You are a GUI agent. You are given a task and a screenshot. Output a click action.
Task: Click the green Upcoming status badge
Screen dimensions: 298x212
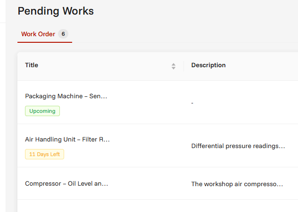click(x=42, y=111)
